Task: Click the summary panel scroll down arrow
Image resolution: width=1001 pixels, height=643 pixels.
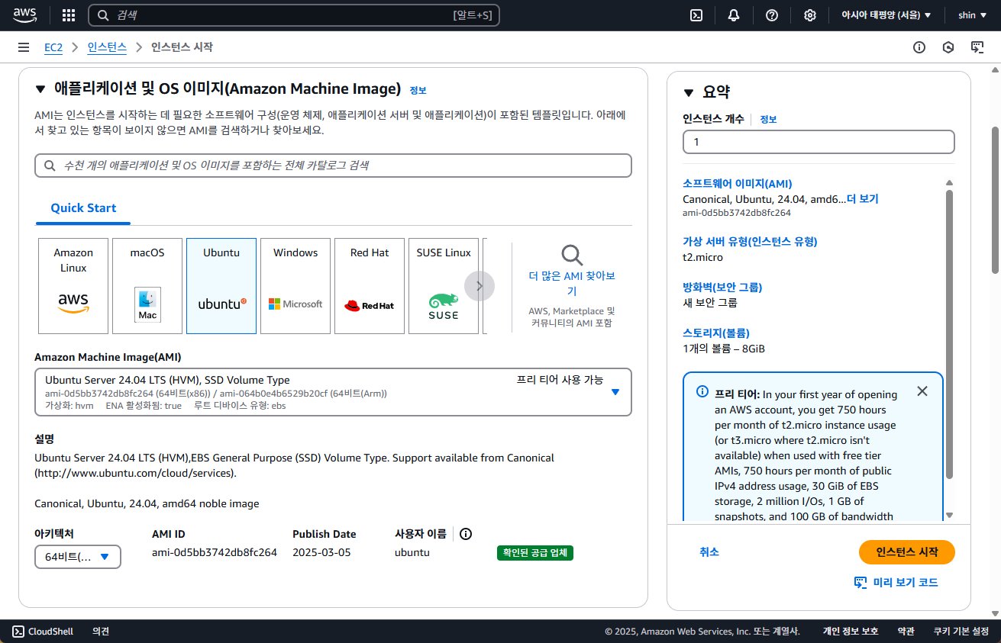Action: (x=949, y=516)
